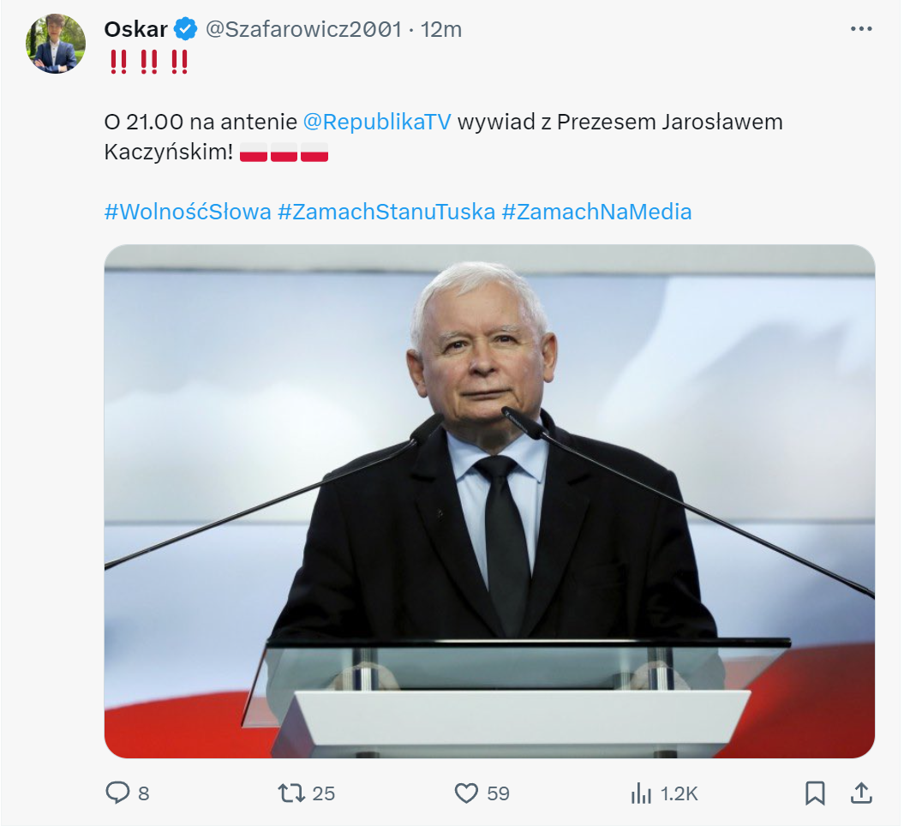Open view analytics bar chart icon
This screenshot has height=826, width=910.
pyautogui.click(x=641, y=793)
